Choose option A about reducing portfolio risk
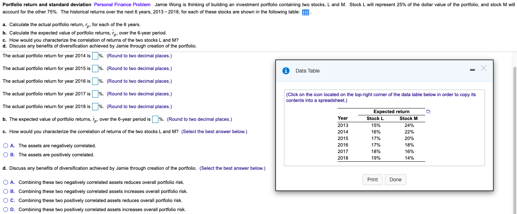 [x=5, y=182]
